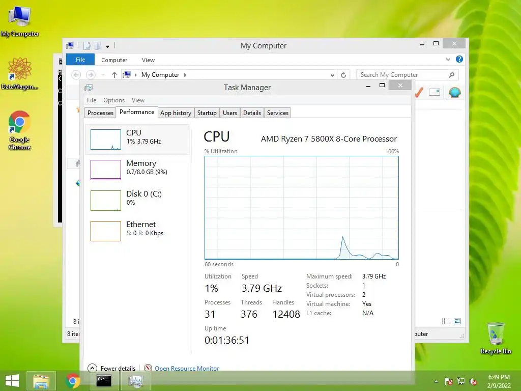Click the AMD Ryzen 7 5800X processor name
521x391 pixels.
point(329,138)
